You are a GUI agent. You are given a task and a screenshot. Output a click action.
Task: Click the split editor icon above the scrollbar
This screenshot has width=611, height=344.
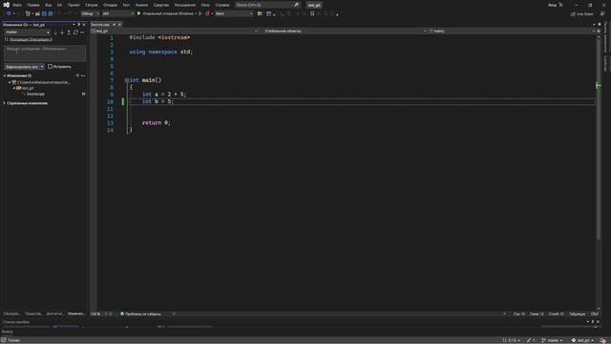pos(599,31)
